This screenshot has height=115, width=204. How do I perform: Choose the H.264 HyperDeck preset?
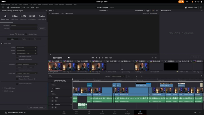coord(24,17)
